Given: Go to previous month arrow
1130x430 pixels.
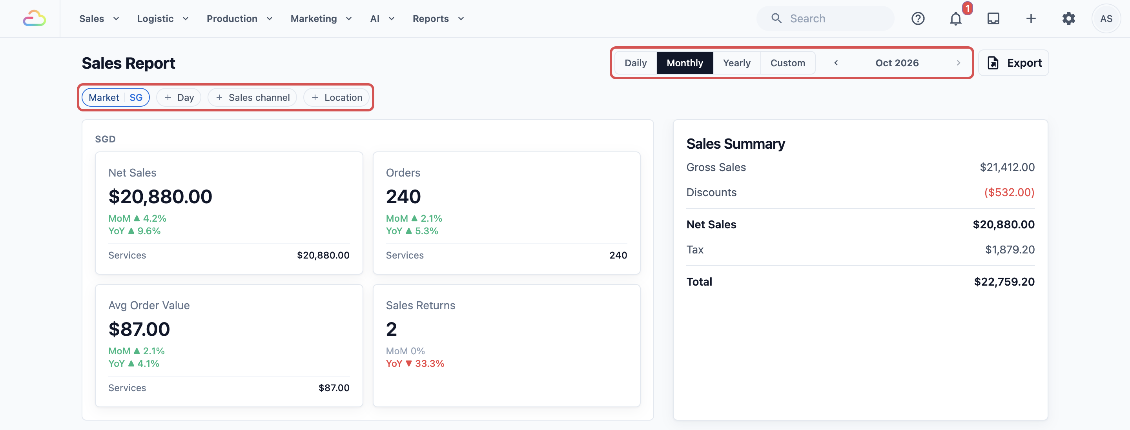Looking at the screenshot, I should 836,63.
